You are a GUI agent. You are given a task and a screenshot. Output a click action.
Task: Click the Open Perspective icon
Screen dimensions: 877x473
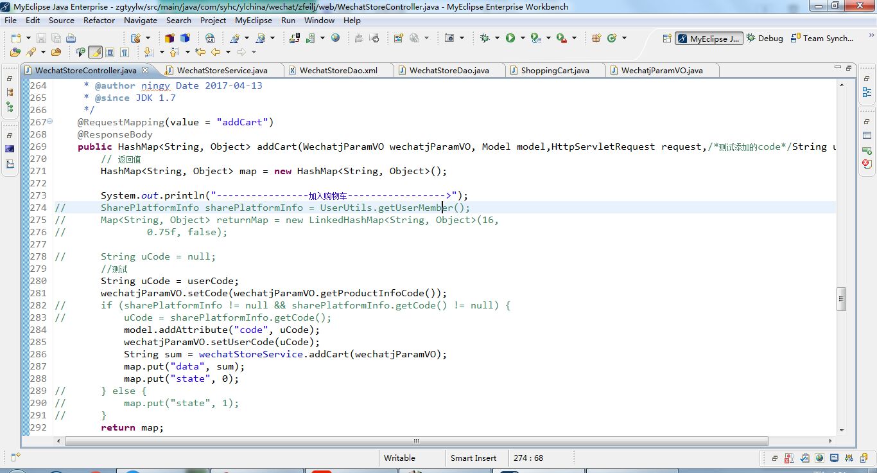667,39
